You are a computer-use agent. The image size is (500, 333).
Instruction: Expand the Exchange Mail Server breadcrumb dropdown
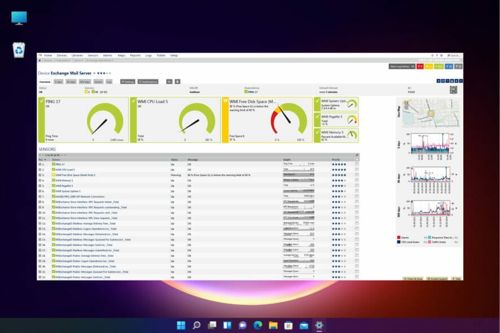point(99,60)
